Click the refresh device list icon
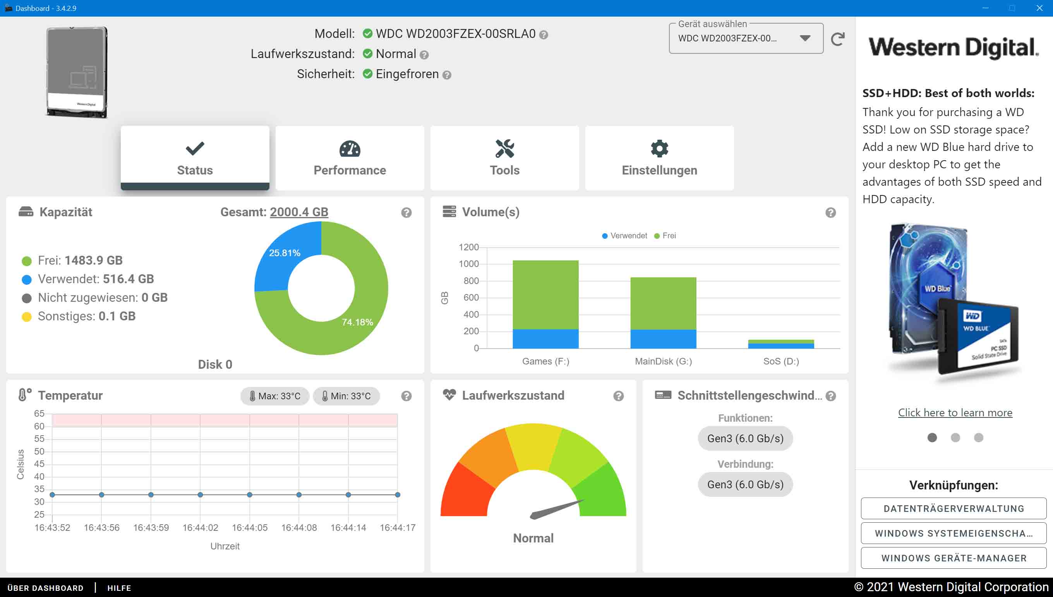The image size is (1053, 597). (837, 39)
